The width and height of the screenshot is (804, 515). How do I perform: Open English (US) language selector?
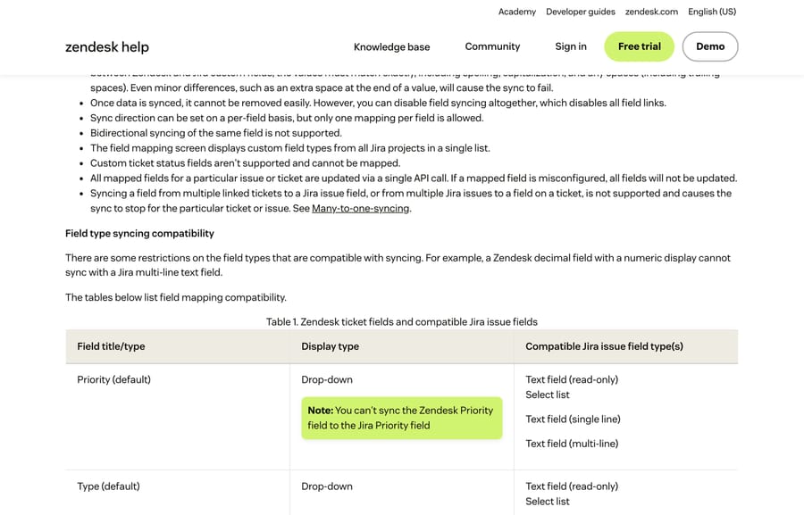tap(712, 12)
